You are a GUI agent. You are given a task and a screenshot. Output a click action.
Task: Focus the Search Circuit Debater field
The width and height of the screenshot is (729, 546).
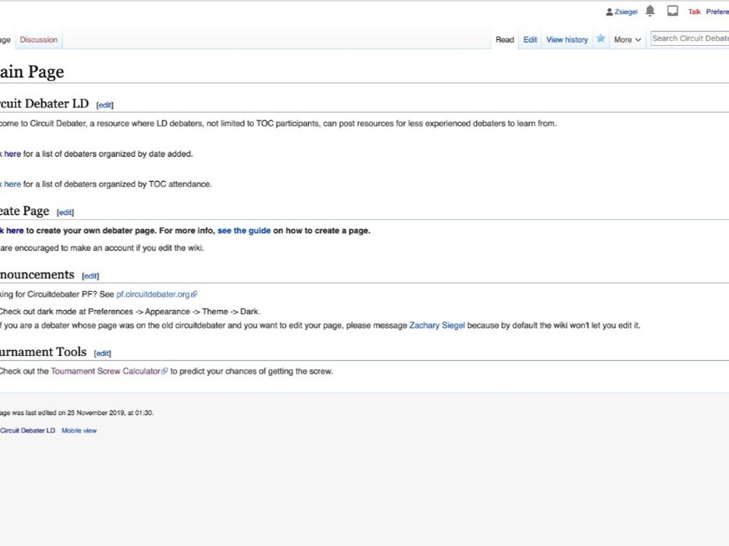(x=690, y=39)
